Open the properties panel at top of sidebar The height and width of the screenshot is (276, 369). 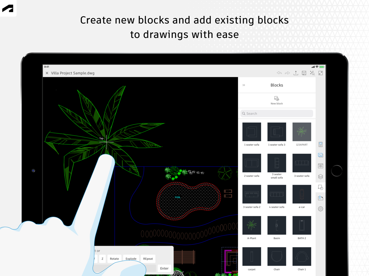tap(321, 144)
